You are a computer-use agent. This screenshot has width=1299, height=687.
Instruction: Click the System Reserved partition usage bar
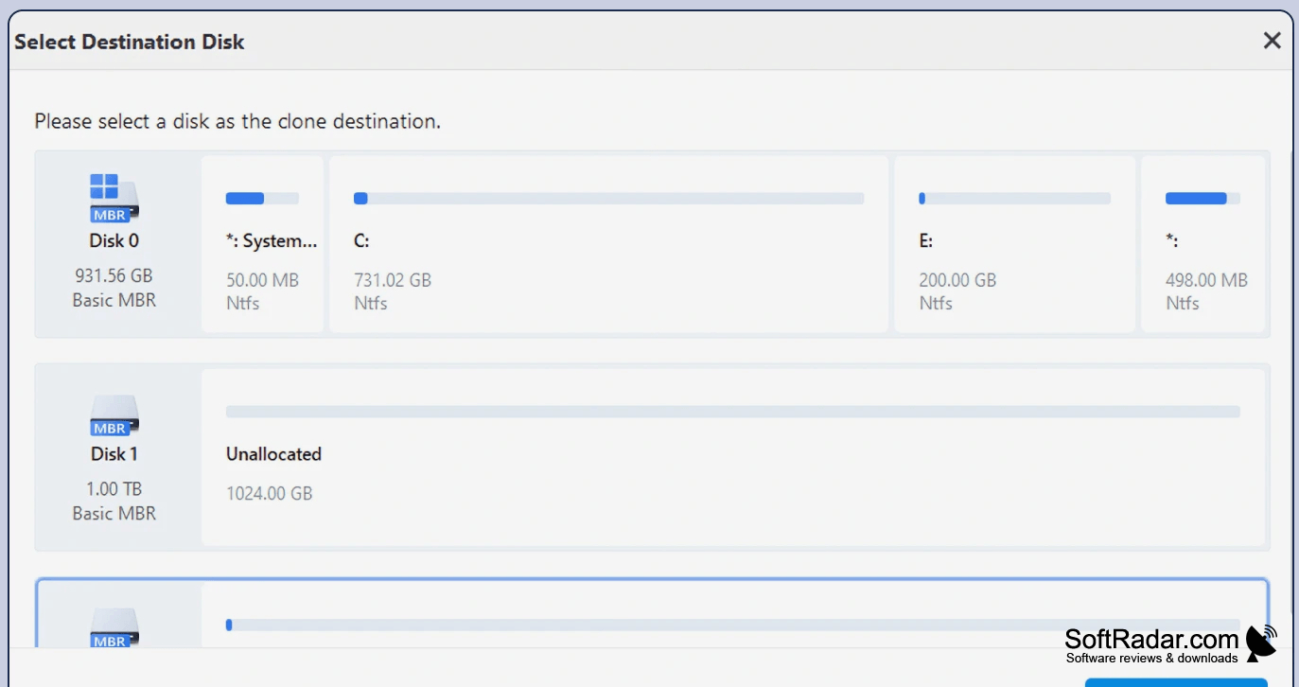[262, 199]
